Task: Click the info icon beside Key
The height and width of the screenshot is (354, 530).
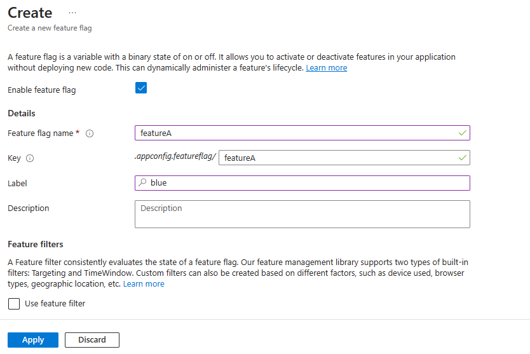Action: click(30, 158)
